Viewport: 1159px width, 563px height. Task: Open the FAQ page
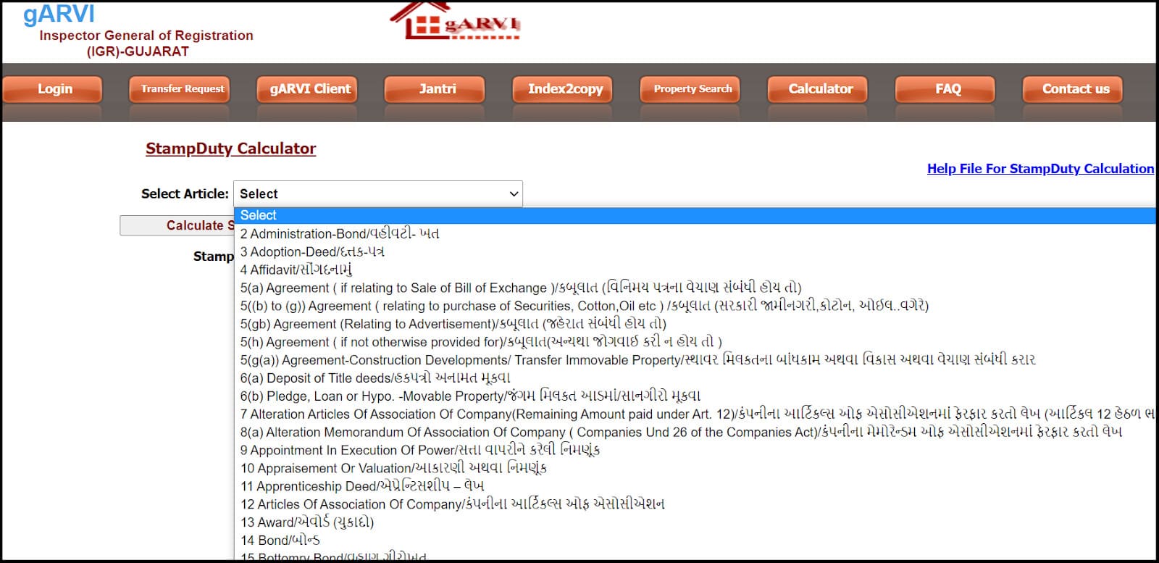point(947,89)
